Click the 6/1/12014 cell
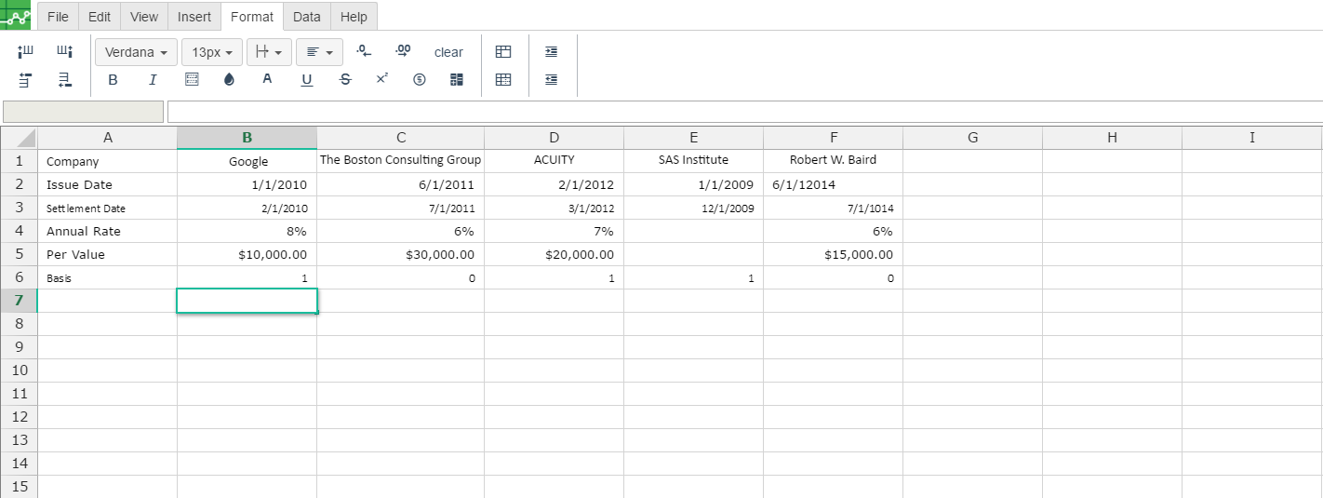 [834, 184]
